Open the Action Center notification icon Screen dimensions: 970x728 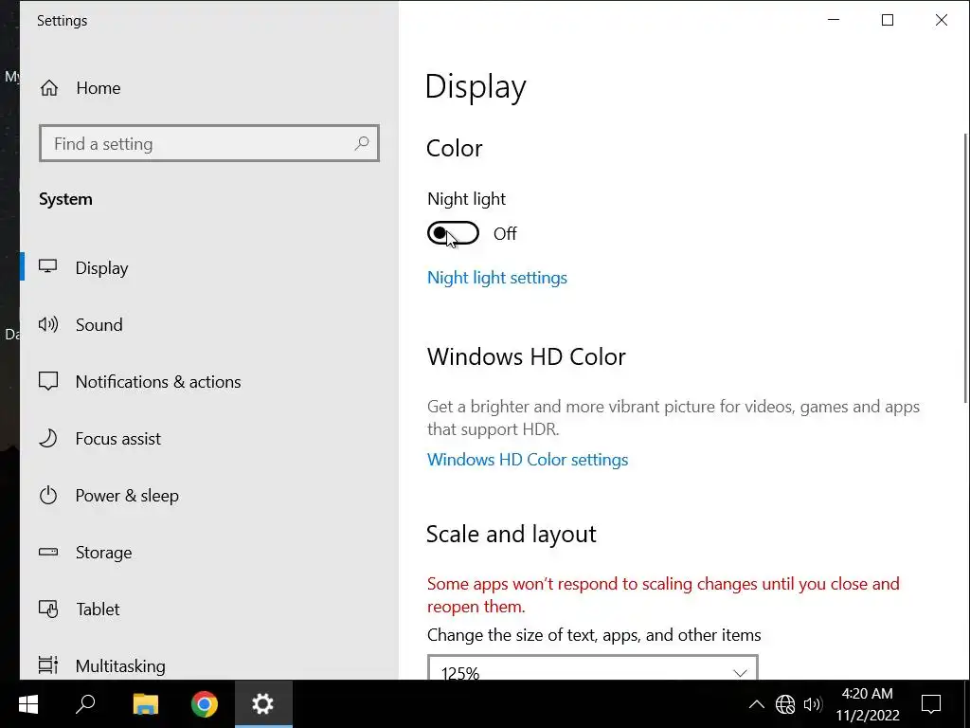(x=931, y=704)
